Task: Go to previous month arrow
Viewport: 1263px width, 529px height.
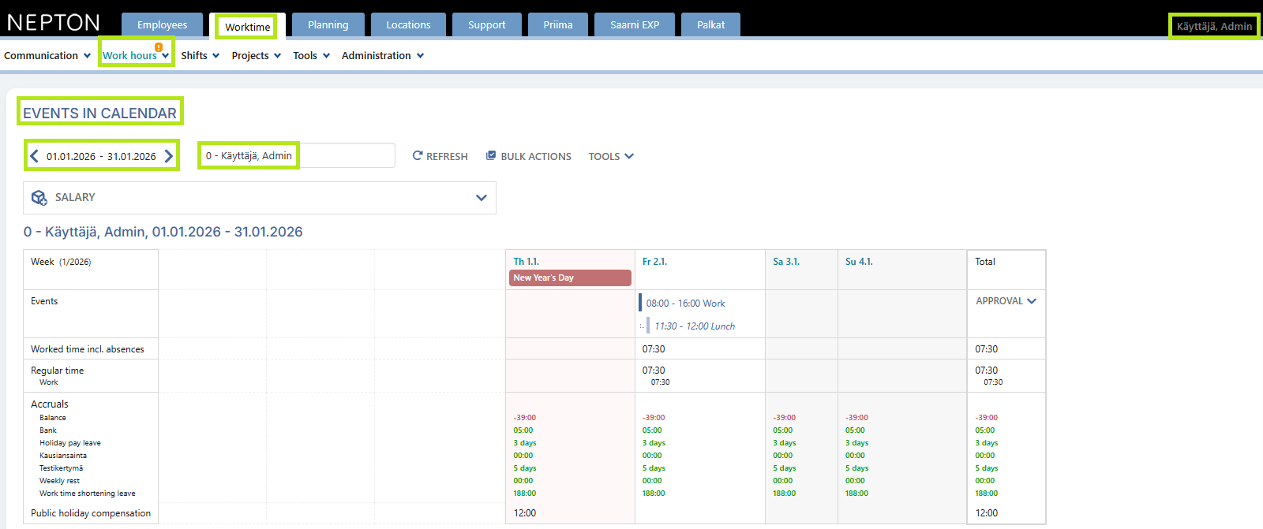Action: click(x=34, y=156)
